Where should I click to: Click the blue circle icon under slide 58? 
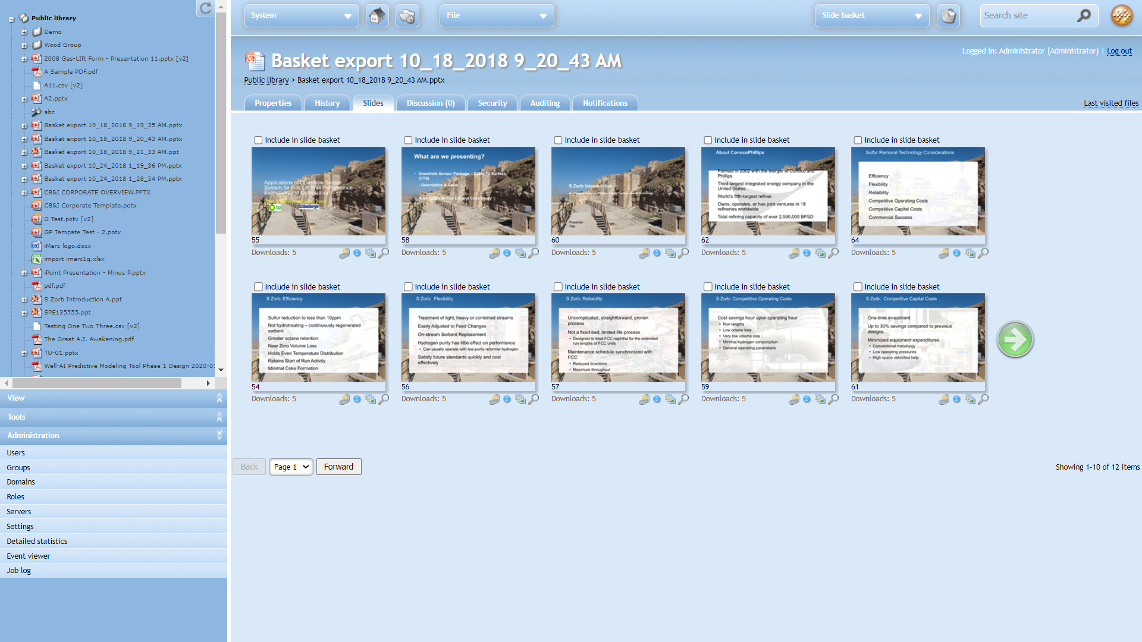(x=507, y=253)
